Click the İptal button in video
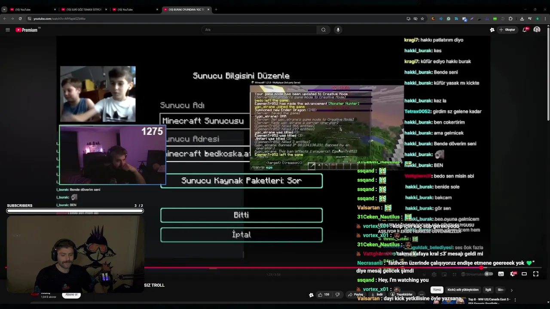 (241, 235)
